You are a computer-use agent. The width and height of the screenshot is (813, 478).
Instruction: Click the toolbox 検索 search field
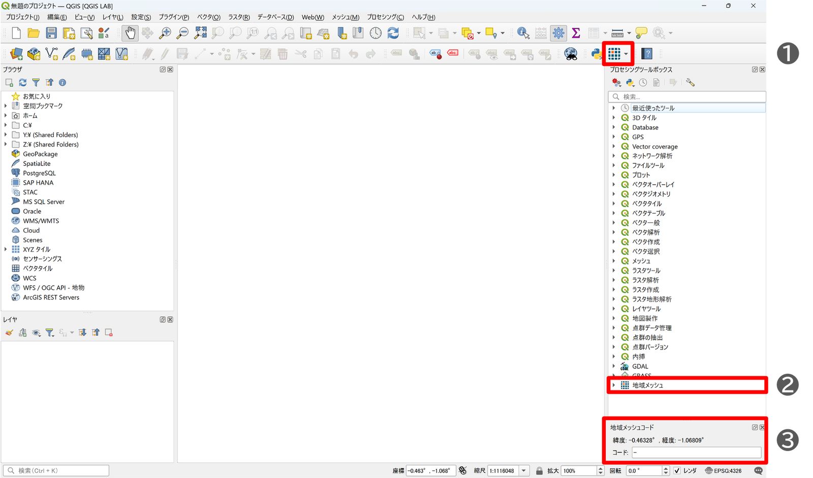(x=687, y=96)
